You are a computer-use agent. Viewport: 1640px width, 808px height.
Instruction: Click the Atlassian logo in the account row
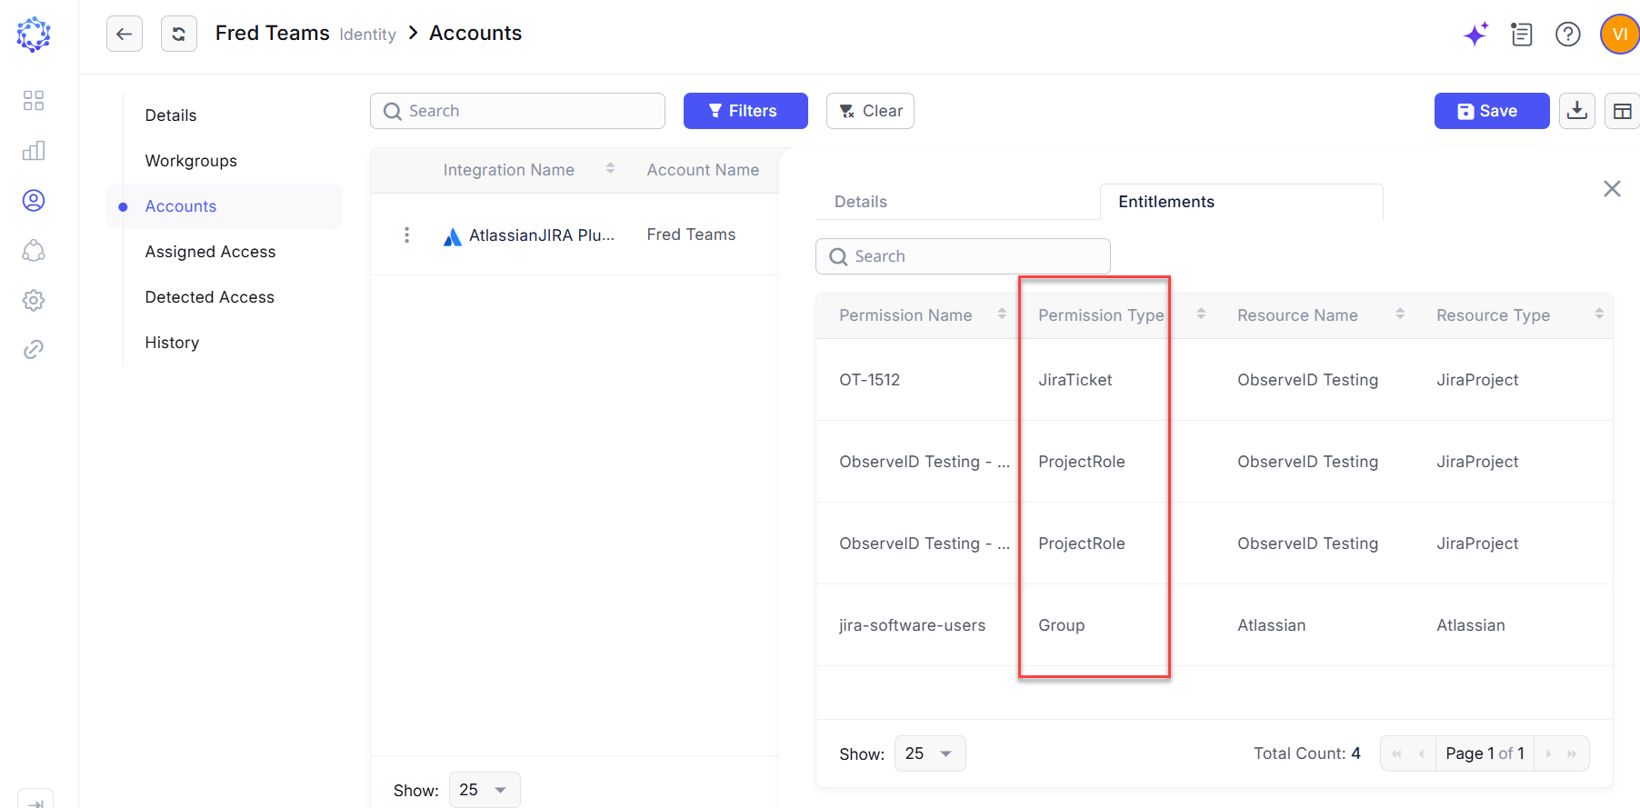452,236
